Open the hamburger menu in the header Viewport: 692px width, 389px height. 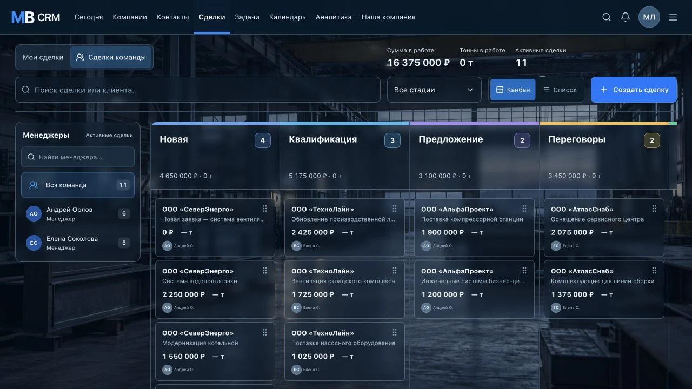[673, 17]
